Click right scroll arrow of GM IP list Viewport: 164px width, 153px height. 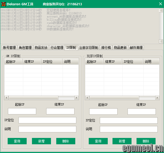point(76,98)
